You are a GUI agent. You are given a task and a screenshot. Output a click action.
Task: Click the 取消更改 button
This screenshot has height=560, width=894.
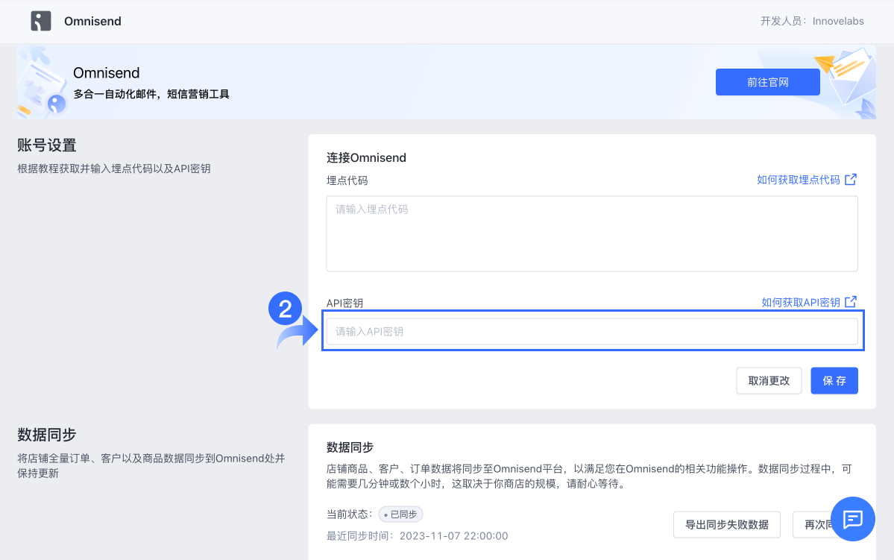click(x=769, y=380)
